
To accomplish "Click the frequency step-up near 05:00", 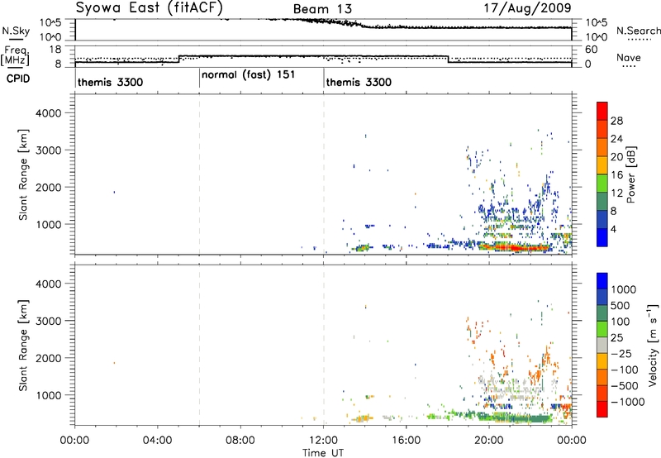I will click(x=179, y=59).
